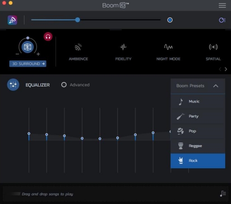Click the seventh equalizer band handle
Viewport: 231px width, 204px height.
click(x=135, y=135)
